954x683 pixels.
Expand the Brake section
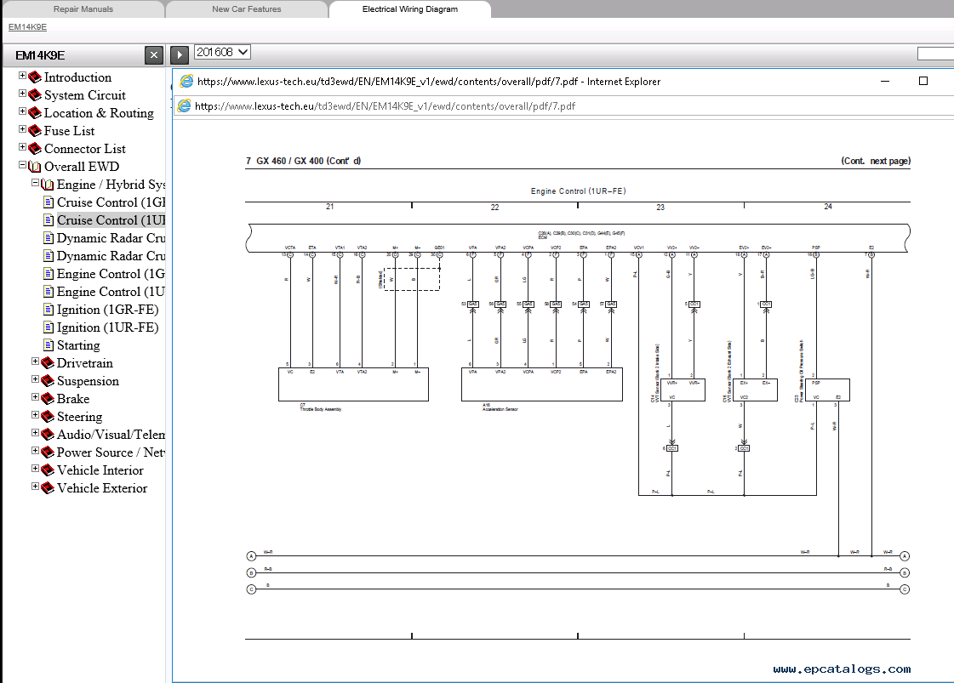coord(36,398)
